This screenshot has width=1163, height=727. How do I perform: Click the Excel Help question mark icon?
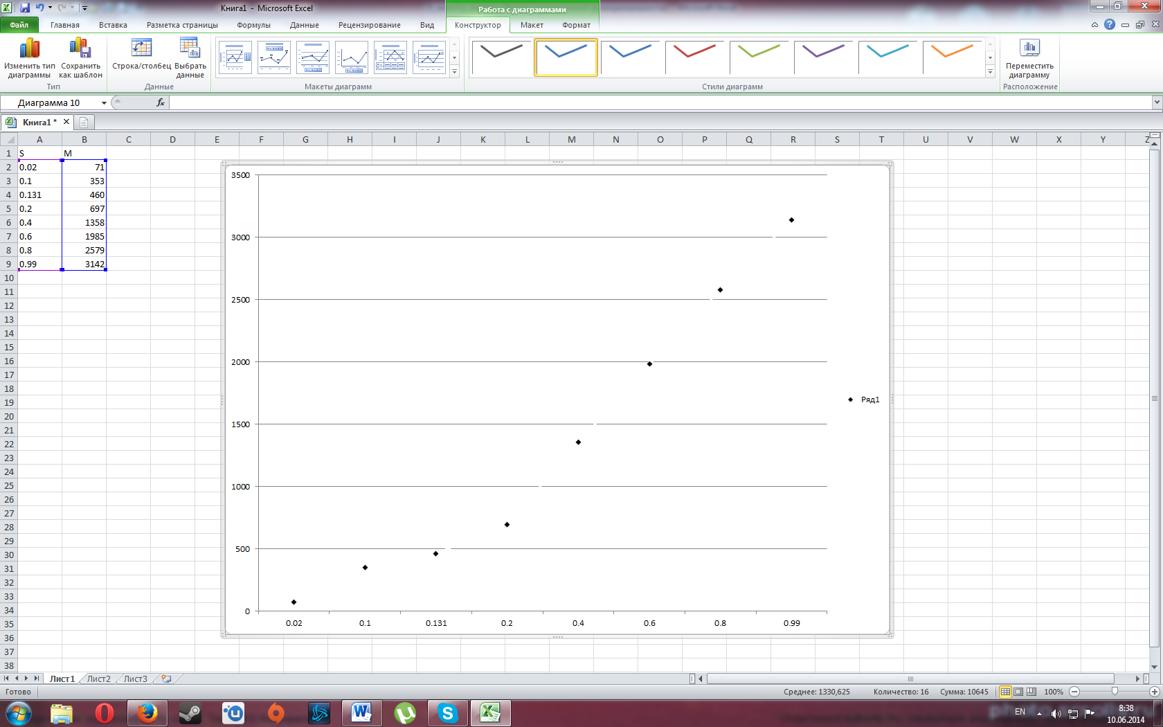(x=1110, y=24)
